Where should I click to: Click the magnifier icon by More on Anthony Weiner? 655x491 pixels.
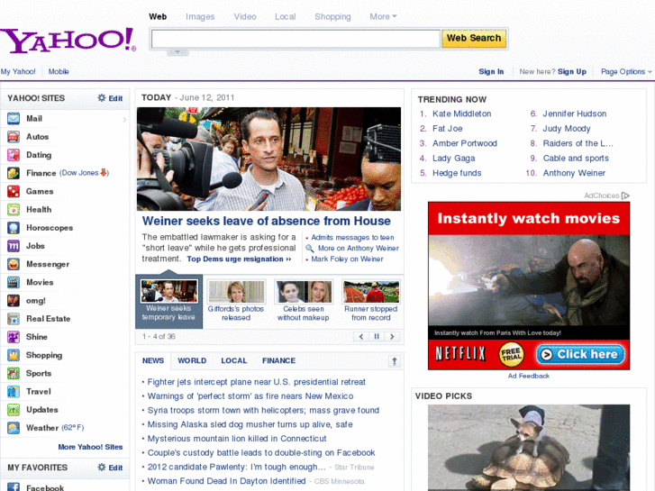pos(310,249)
